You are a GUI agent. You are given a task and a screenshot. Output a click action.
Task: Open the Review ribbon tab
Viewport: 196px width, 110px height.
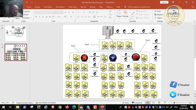pyautogui.click(x=92, y=7)
